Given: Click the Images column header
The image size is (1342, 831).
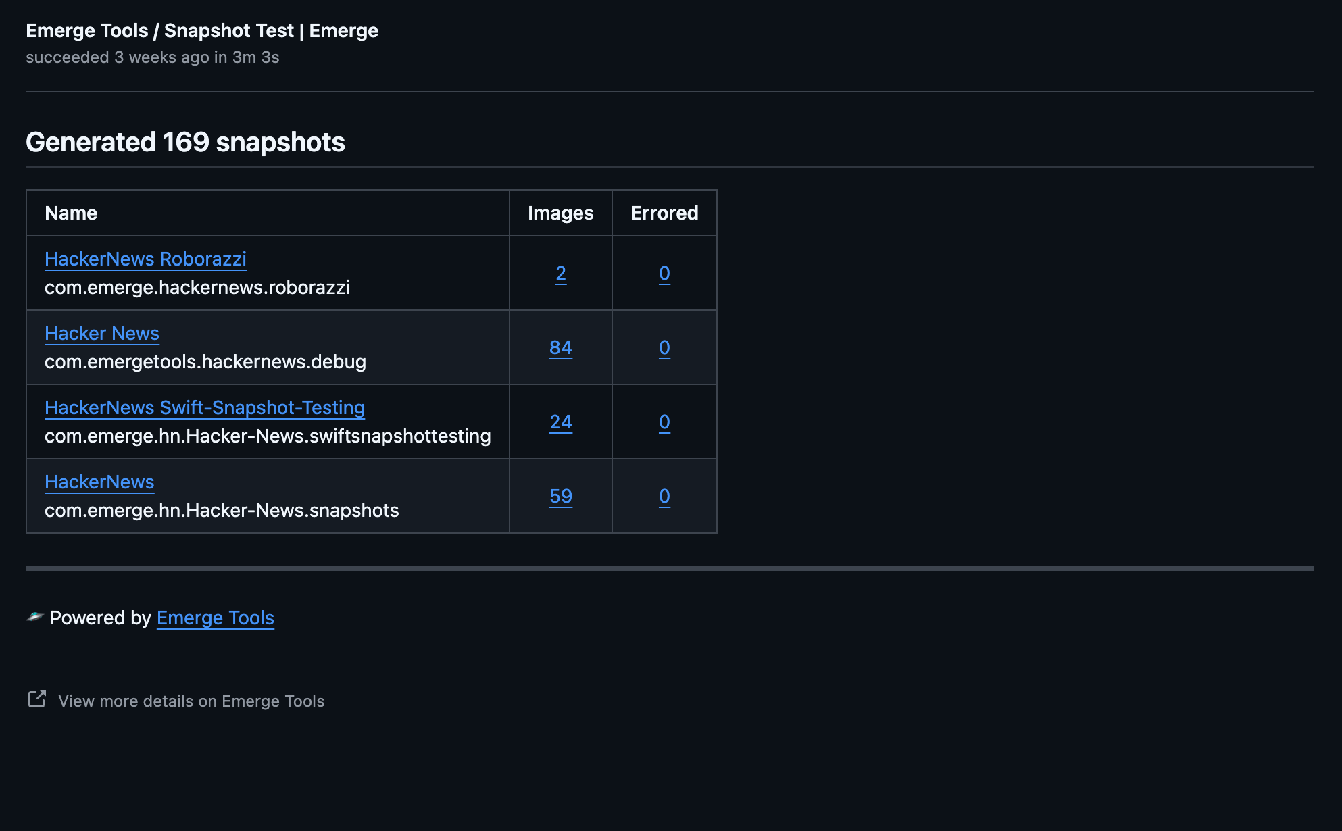Looking at the screenshot, I should (560, 213).
